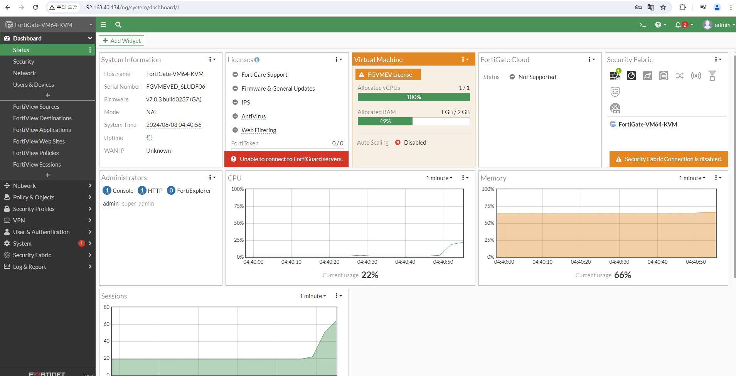
Task: Click the Add Widget button
Action: (x=121, y=40)
